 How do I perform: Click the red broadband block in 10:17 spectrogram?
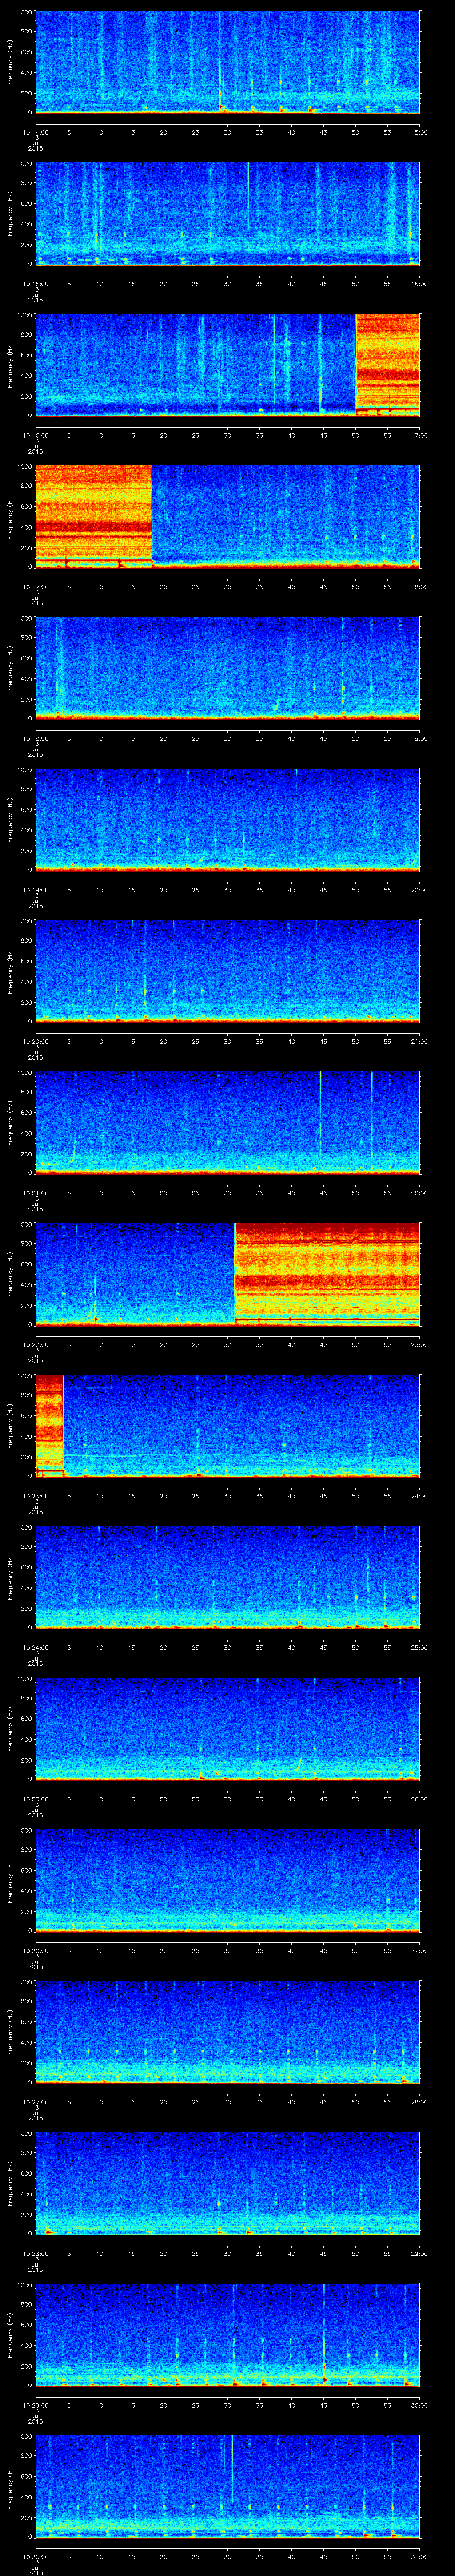click(x=93, y=514)
